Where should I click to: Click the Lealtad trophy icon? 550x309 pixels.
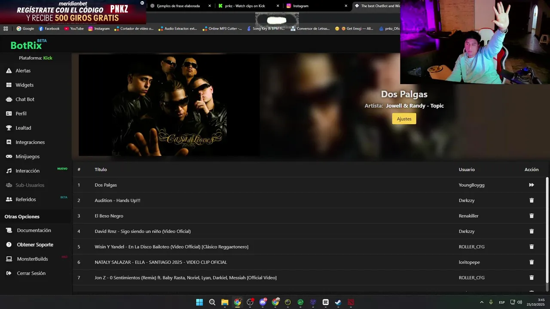(9, 128)
